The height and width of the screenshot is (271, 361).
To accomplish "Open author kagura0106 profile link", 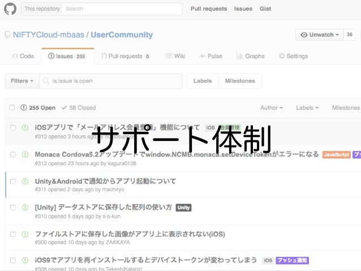I will coord(122,164).
